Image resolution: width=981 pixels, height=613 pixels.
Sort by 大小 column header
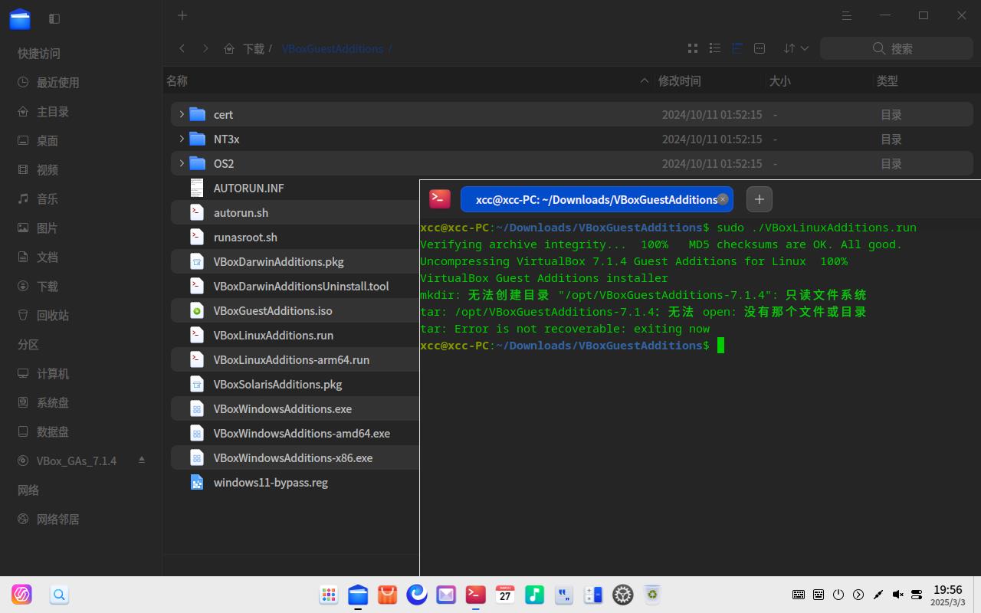pos(779,80)
